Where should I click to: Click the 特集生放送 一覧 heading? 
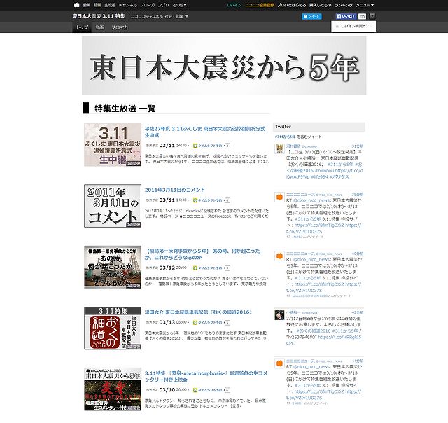tap(125, 109)
